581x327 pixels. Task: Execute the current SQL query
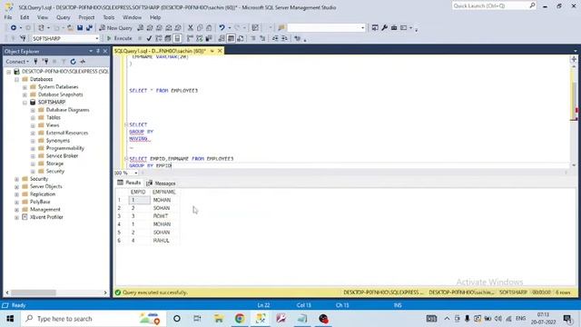(x=119, y=38)
